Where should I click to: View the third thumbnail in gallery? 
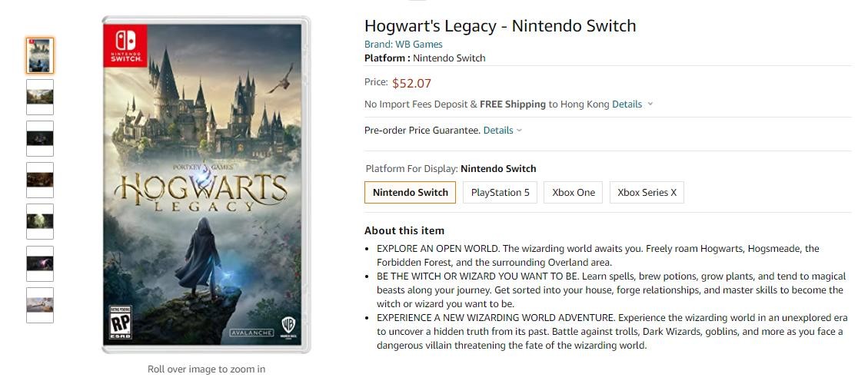(40, 138)
